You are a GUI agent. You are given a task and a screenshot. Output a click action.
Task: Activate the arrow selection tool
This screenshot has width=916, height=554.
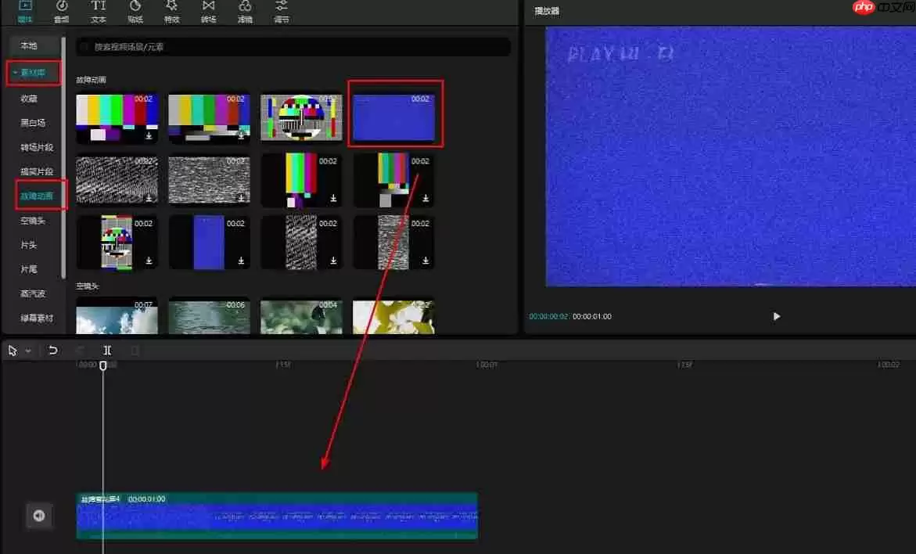tap(11, 350)
